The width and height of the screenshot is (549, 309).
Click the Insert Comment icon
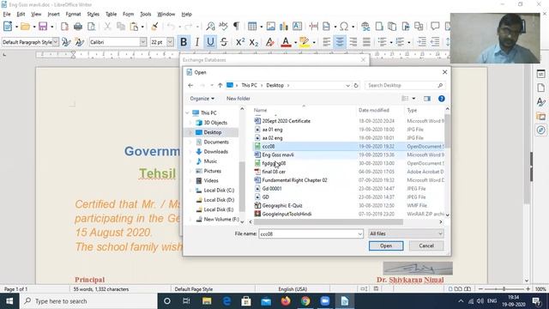[x=435, y=27]
